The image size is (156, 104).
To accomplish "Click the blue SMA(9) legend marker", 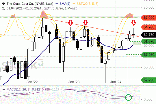I will pos(57,4).
